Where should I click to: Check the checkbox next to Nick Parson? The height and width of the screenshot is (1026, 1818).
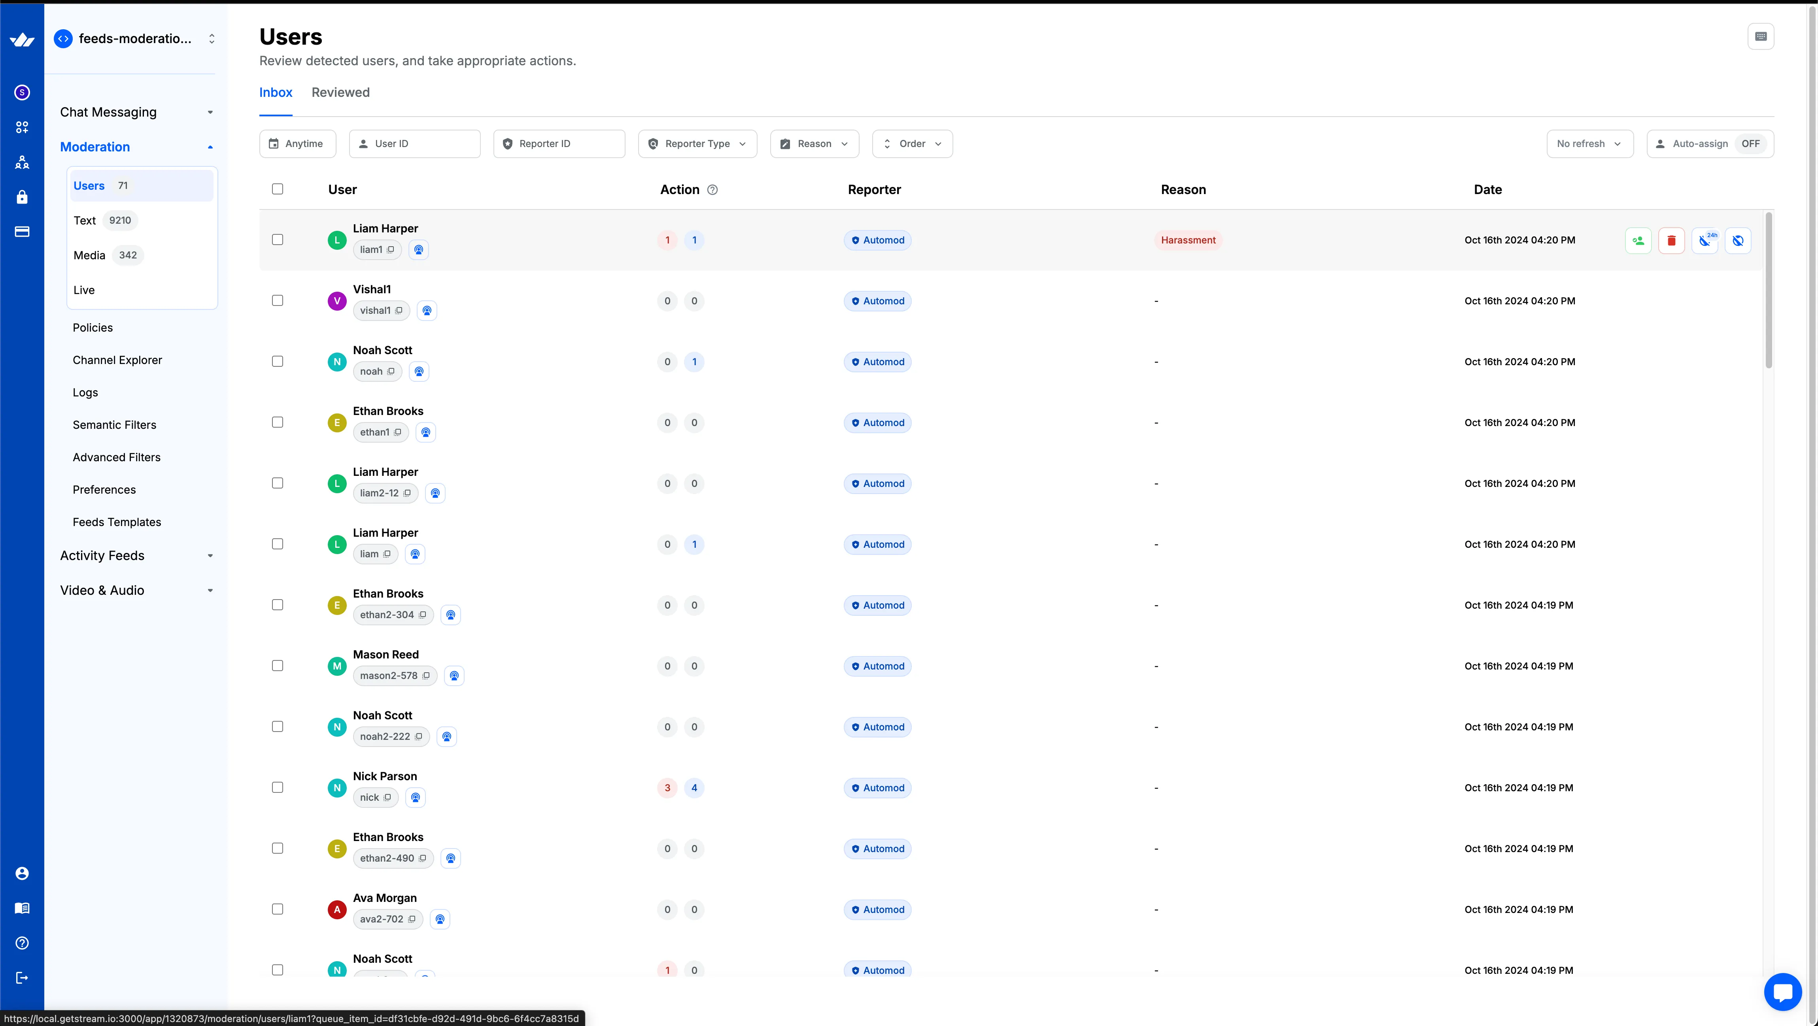[x=277, y=788]
